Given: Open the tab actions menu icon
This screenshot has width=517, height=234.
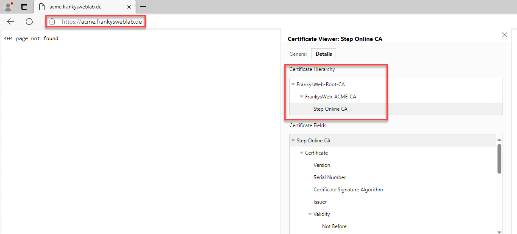Looking at the screenshot, I should (x=24, y=7).
